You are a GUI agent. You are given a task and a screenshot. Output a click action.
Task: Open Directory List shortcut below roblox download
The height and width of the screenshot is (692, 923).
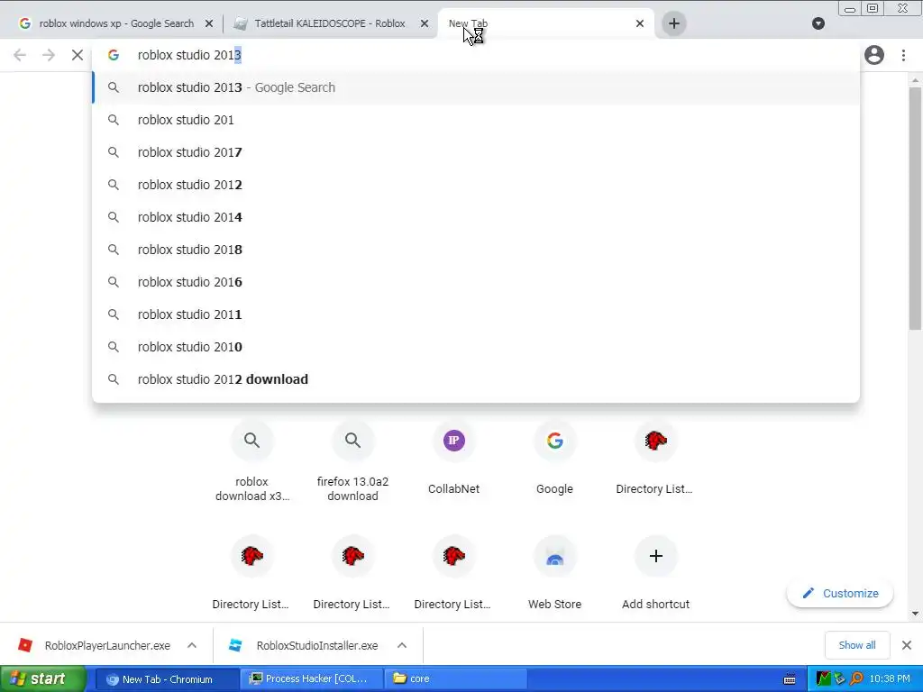tap(252, 572)
